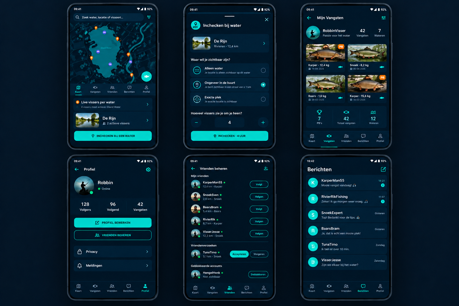This screenshot has width=459, height=306.
Task: Increase the number of visible vissers
Action: 263,123
